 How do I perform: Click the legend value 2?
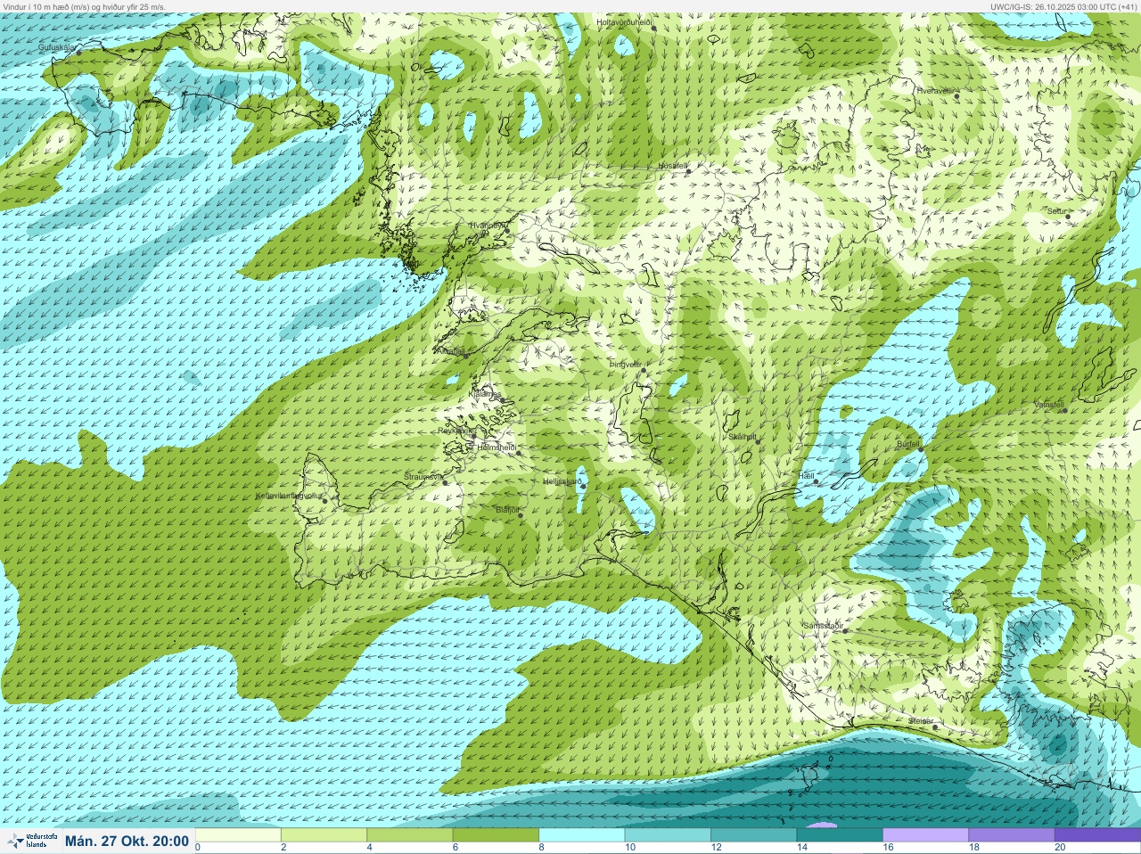click(284, 847)
